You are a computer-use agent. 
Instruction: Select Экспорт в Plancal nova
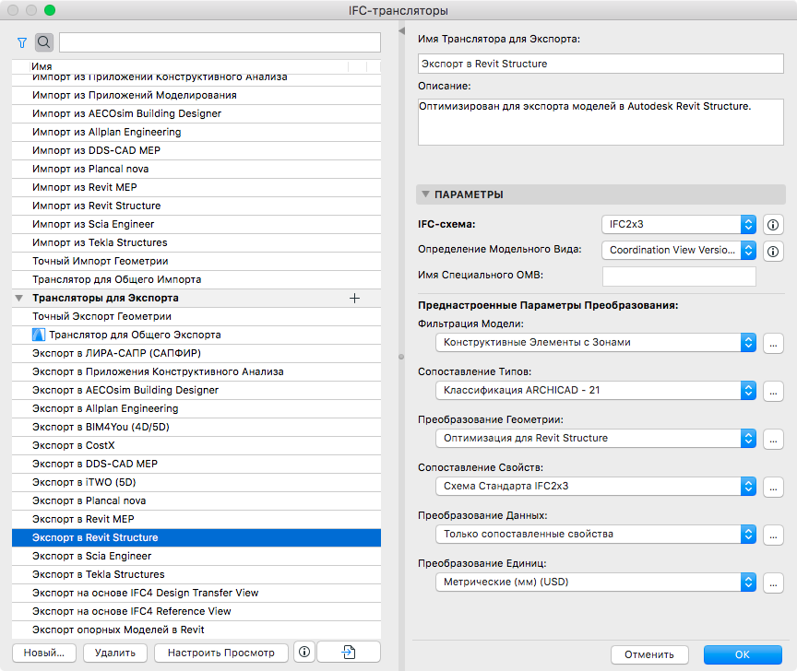196,500
